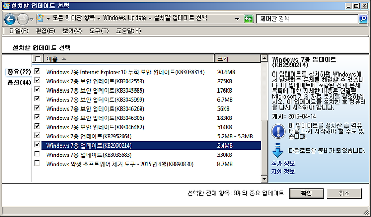Screen dimensions: 371x217
Task: Uncheck the highlighted KB2990214 update checkbox
Action: pyautogui.click(x=37, y=144)
